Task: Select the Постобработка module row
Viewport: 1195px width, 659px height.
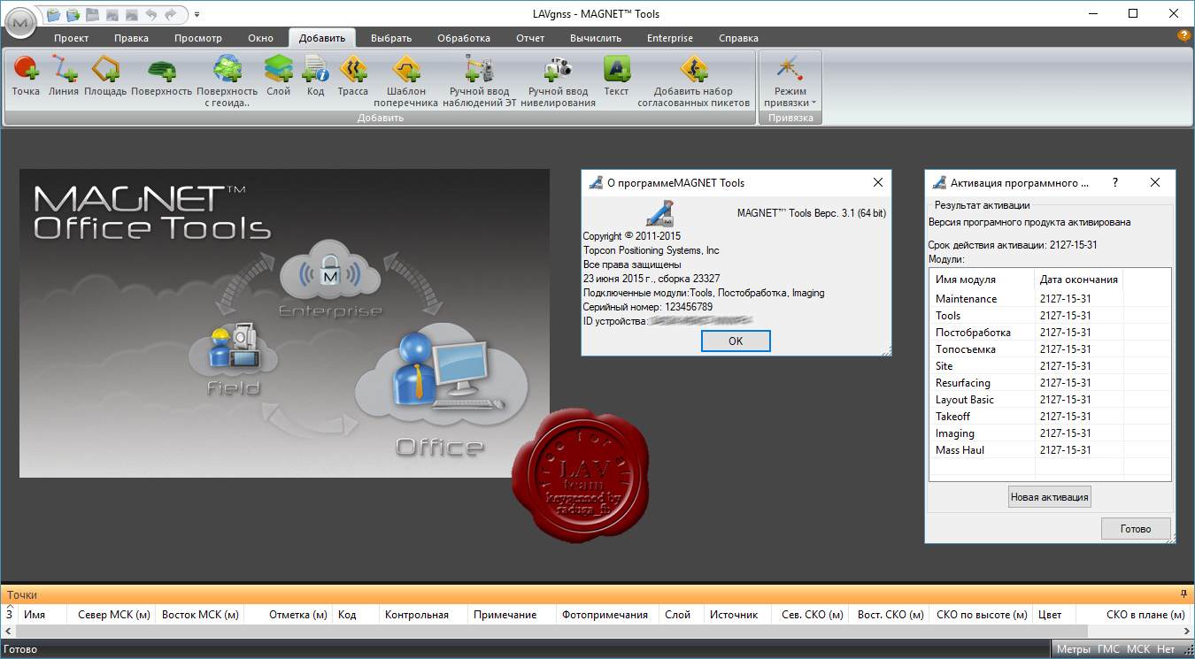Action: pos(1050,333)
